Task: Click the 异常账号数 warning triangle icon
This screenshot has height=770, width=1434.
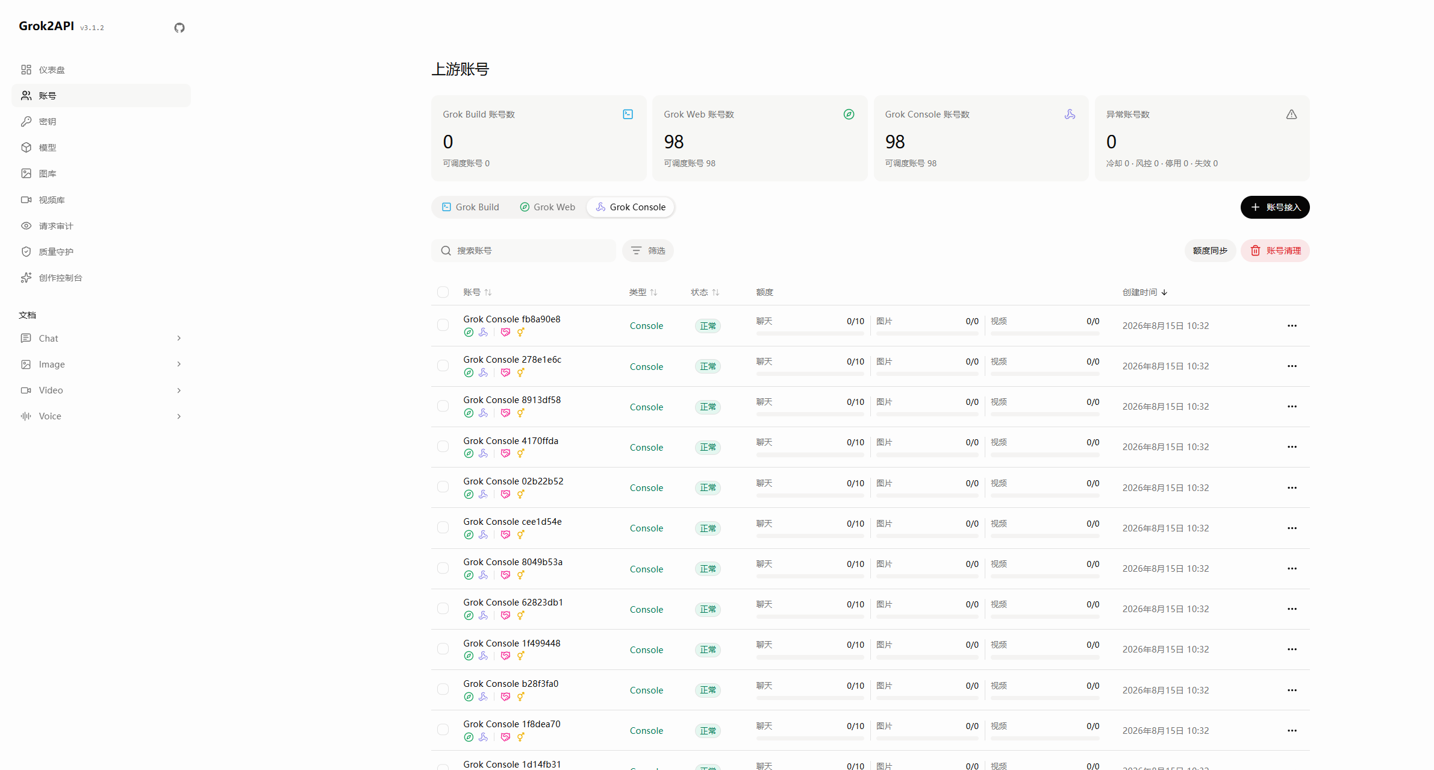Action: (x=1291, y=114)
